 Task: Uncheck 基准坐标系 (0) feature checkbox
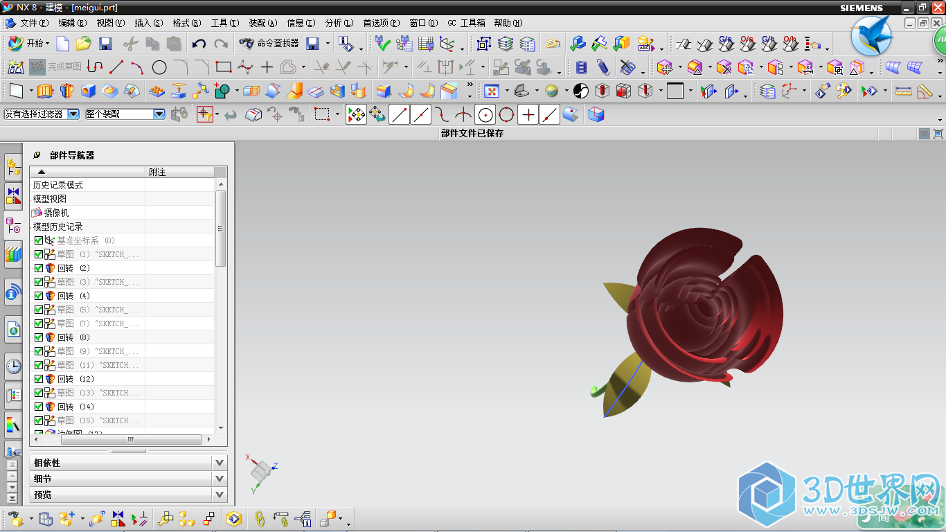click(39, 240)
